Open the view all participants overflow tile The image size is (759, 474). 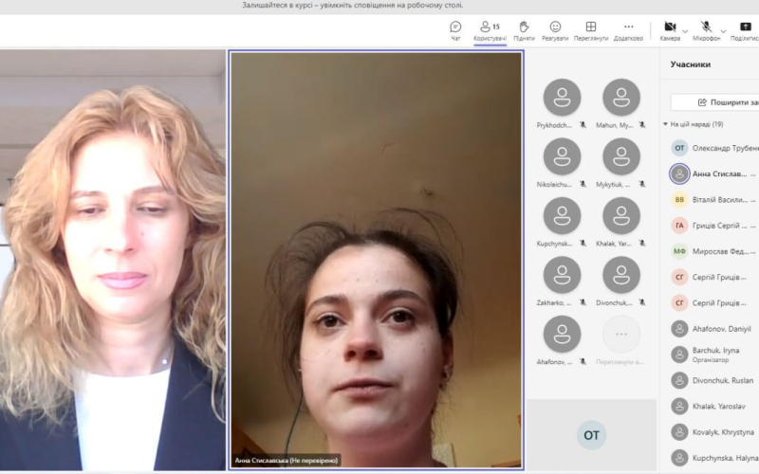(x=621, y=335)
